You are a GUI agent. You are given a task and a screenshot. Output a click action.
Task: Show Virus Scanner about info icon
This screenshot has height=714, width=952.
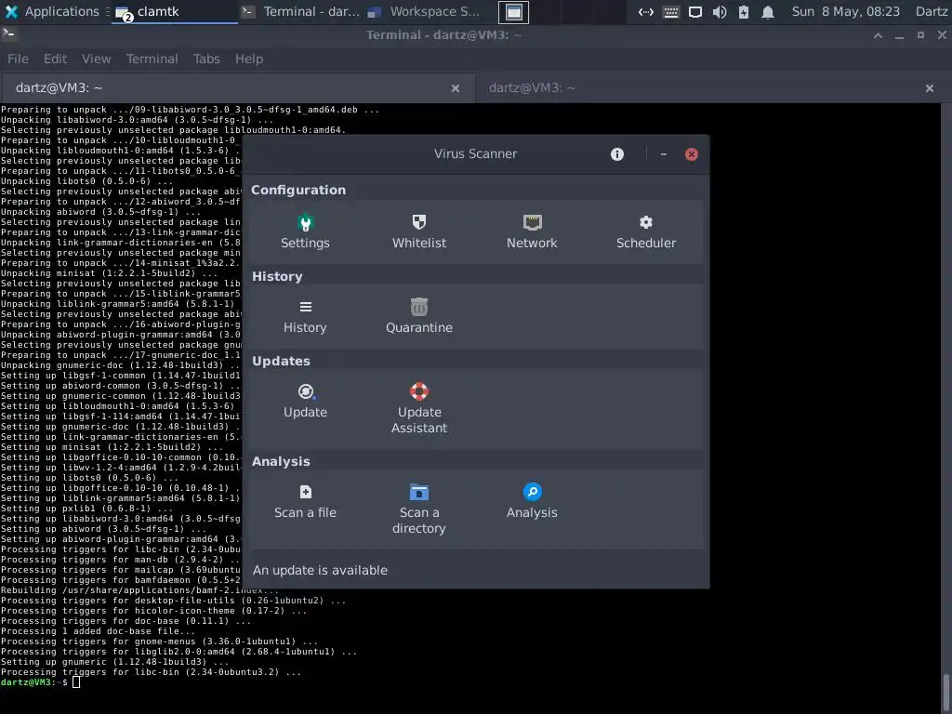[x=617, y=154]
